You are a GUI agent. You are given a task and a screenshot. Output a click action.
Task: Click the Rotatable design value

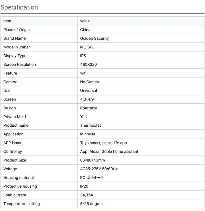point(89,108)
